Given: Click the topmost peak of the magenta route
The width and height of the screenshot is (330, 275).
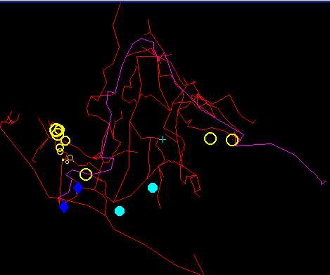Looking at the screenshot, I should (141, 39).
